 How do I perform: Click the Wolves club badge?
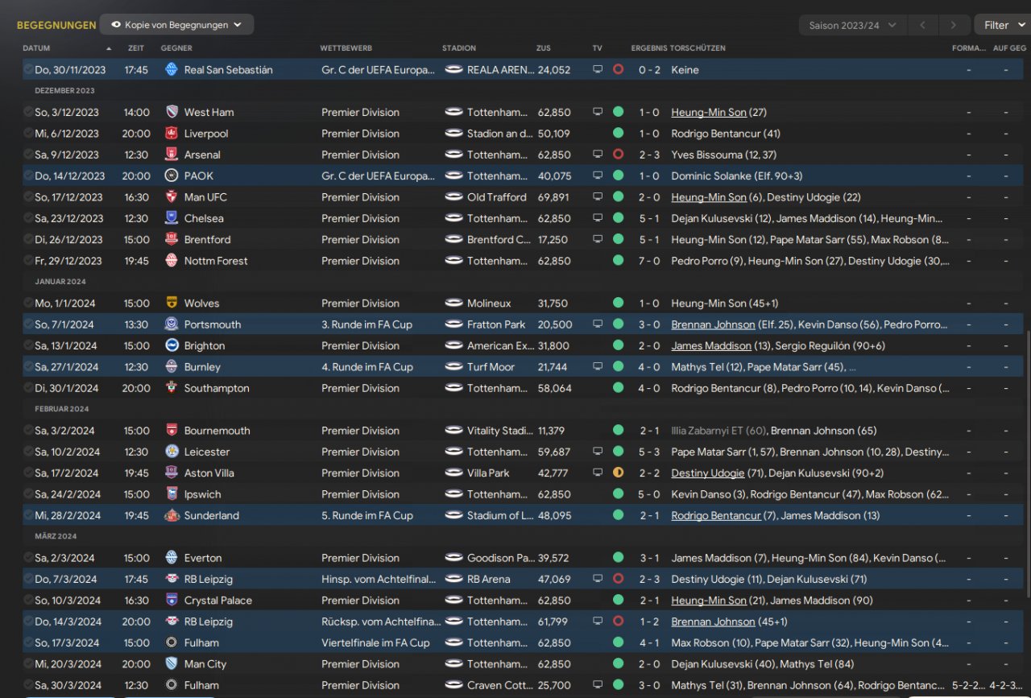coord(171,304)
